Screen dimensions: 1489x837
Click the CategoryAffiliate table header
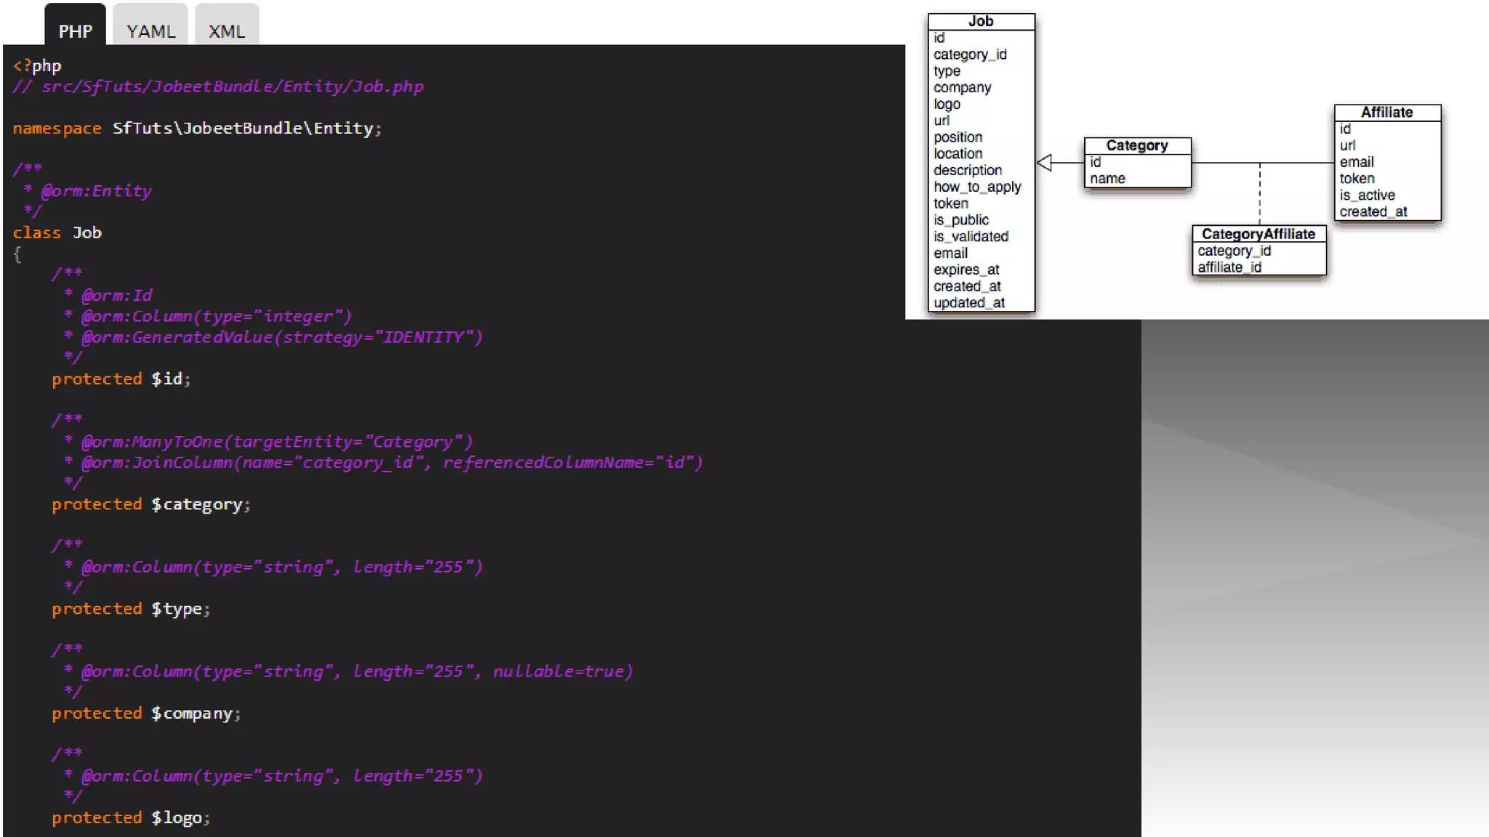pyautogui.click(x=1258, y=234)
